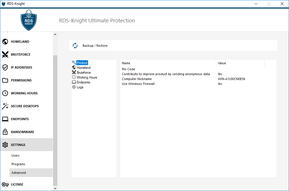The width and height of the screenshot is (289, 191).
Task: Open the Endpoints section in sidebar
Action: (x=20, y=119)
